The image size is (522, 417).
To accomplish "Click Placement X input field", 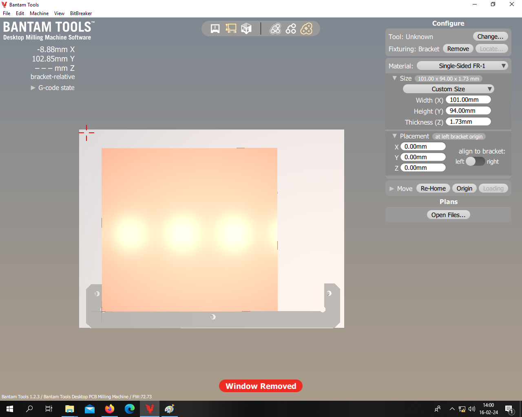I will click(423, 146).
